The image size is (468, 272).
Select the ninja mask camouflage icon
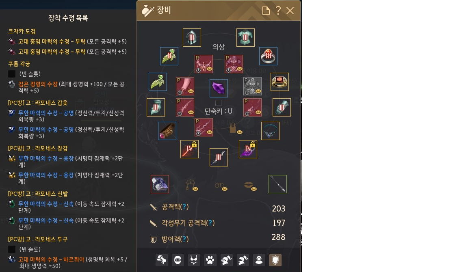pos(178,260)
